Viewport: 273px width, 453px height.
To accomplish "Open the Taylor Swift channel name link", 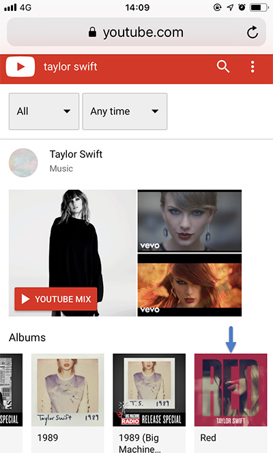I will [x=76, y=154].
